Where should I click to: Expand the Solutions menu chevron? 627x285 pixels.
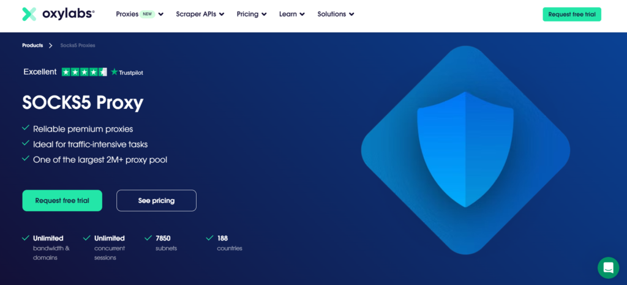pos(351,14)
